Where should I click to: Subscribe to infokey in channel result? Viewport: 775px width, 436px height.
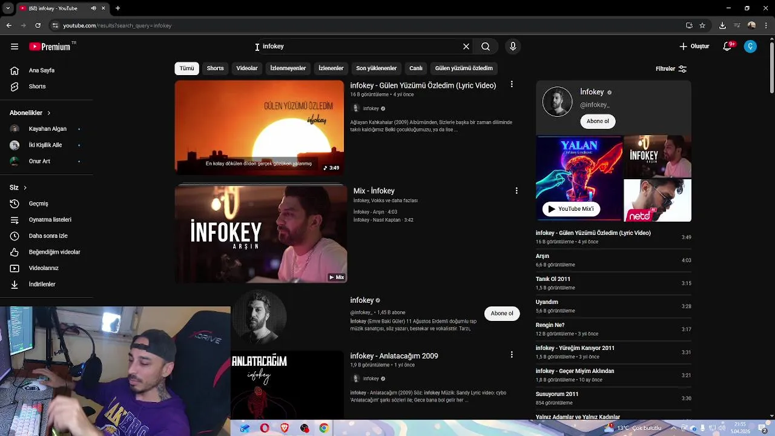pyautogui.click(x=502, y=314)
